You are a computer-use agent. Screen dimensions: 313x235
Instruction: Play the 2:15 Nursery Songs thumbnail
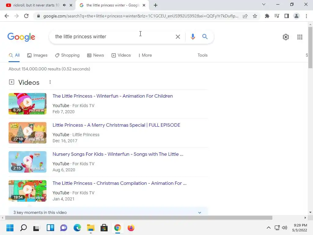pos(28,162)
